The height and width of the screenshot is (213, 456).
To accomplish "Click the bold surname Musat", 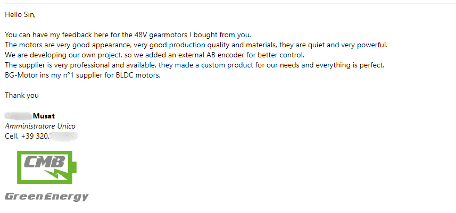I will pyautogui.click(x=44, y=116).
